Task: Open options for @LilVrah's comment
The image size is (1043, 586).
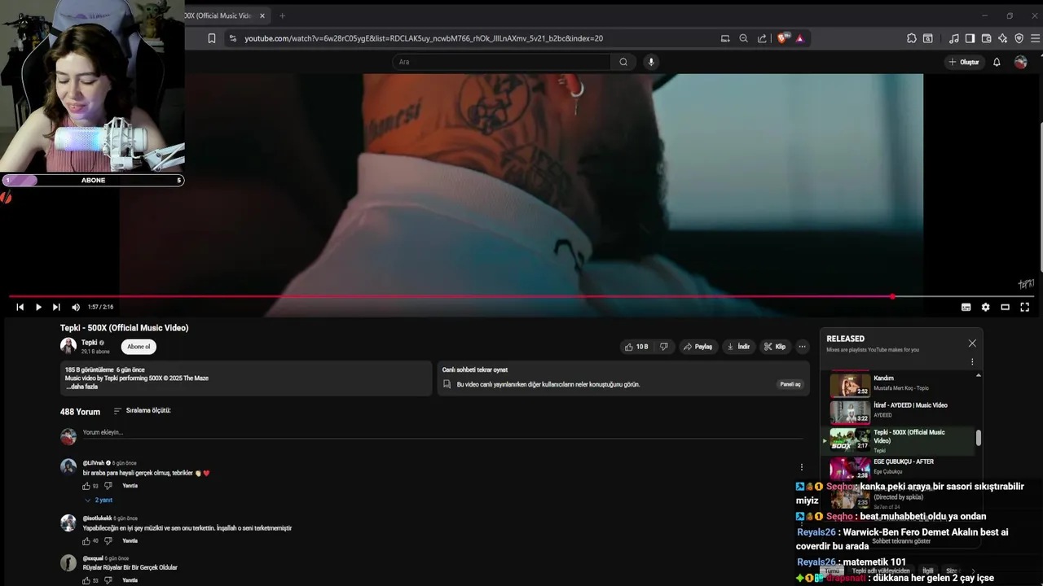Action: (802, 467)
